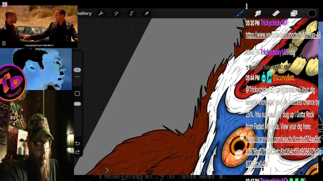Screen dimensions: 323x181
Task: Click the webcam feed of bearded man
Action: click(x=37, y=136)
